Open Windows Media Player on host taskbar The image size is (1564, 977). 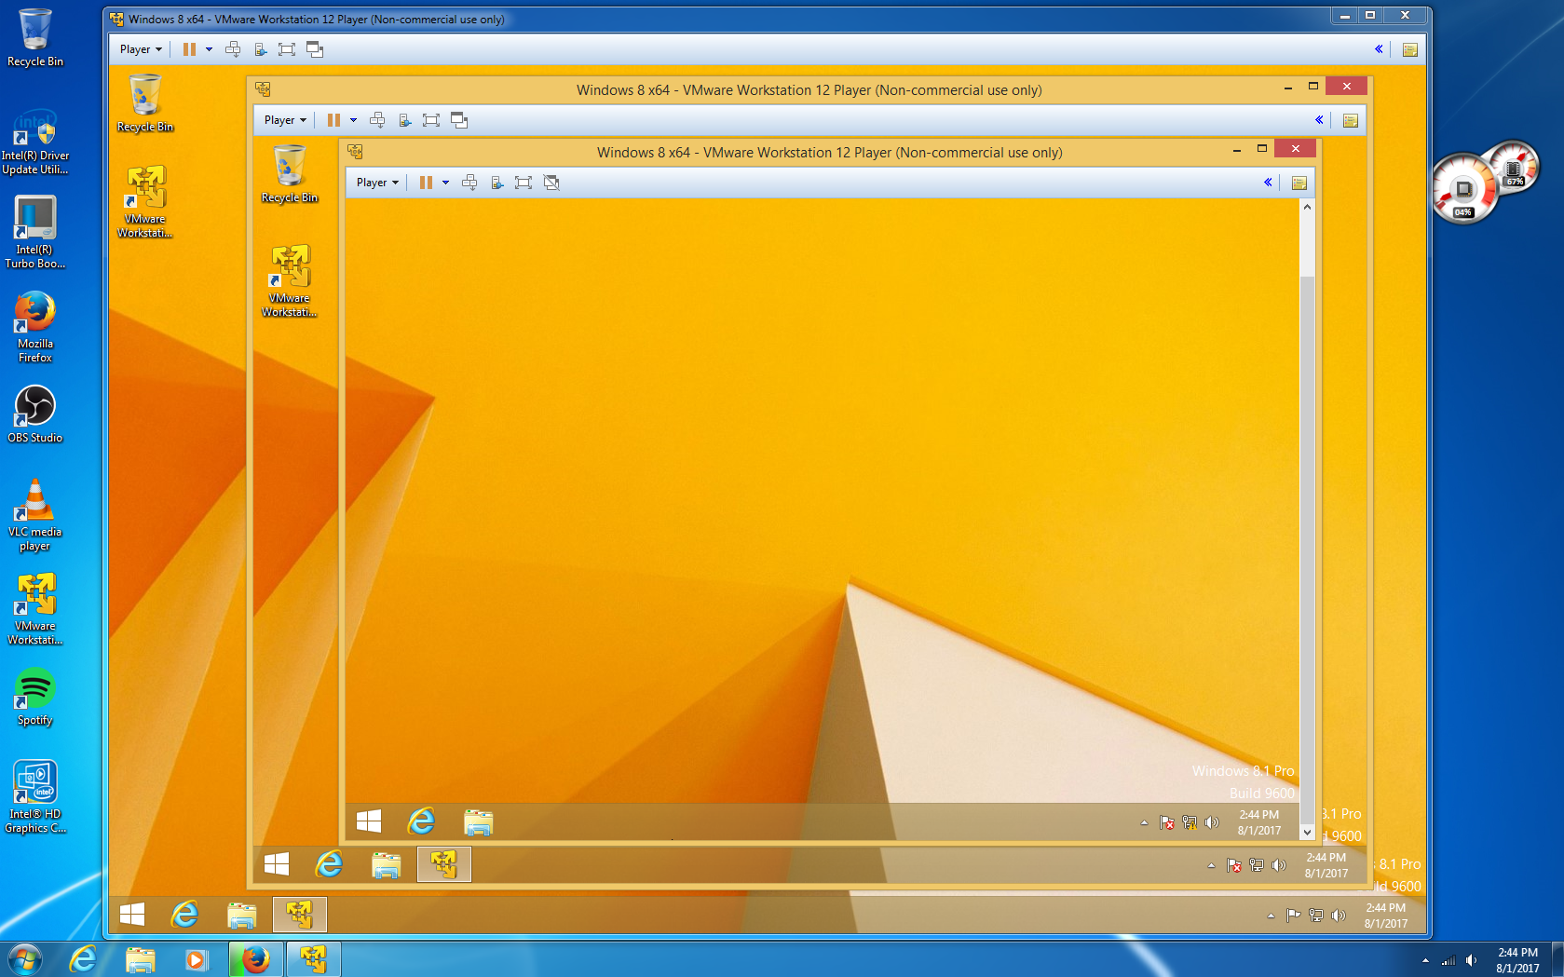[196, 958]
